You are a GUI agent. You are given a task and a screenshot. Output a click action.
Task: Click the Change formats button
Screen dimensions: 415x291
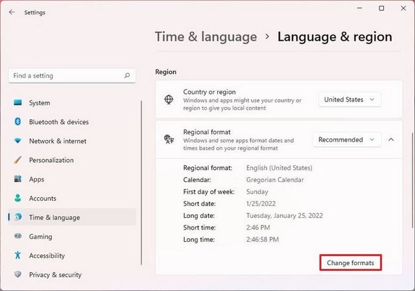click(x=350, y=262)
